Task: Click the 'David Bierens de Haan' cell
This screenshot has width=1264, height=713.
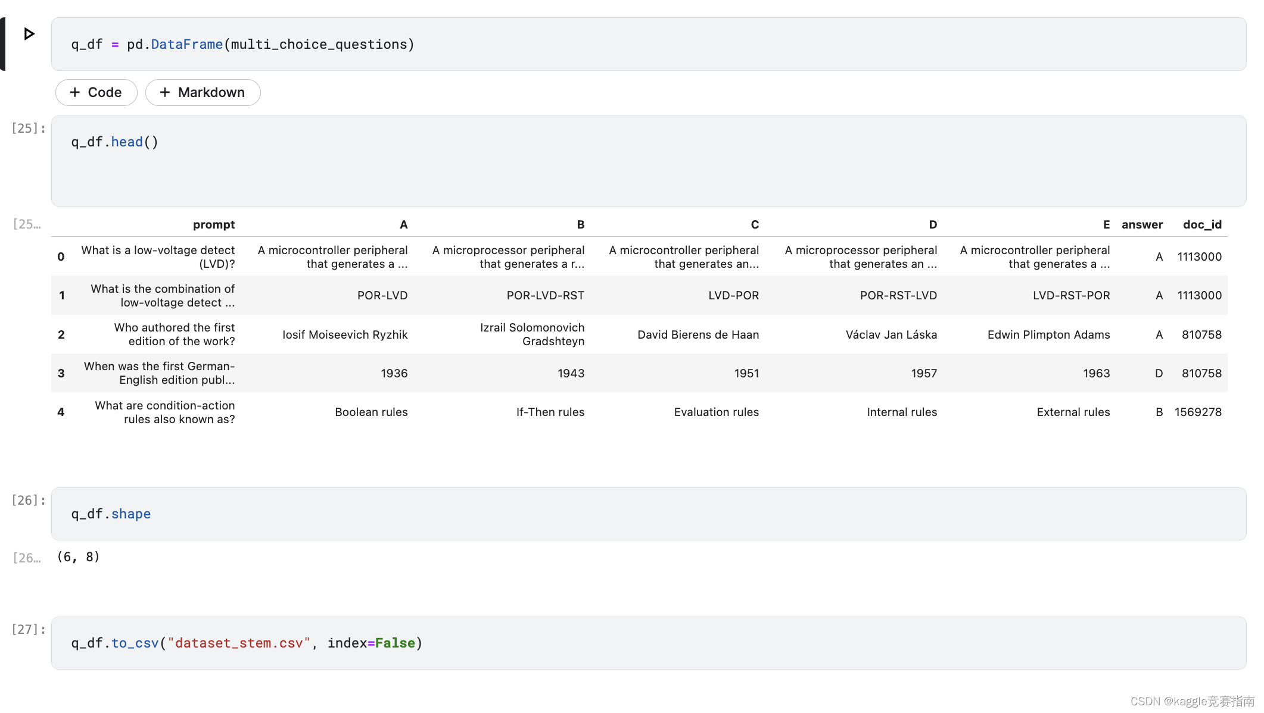Action: 698,334
